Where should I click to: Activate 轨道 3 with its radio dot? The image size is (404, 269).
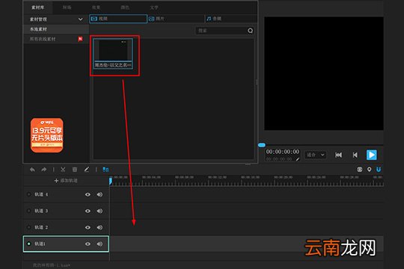click(29, 211)
